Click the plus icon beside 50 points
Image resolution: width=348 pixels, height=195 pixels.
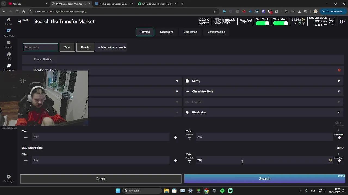tap(303, 23)
